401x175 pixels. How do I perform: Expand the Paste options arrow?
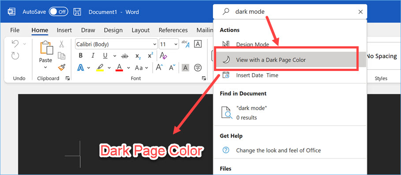click(x=45, y=67)
